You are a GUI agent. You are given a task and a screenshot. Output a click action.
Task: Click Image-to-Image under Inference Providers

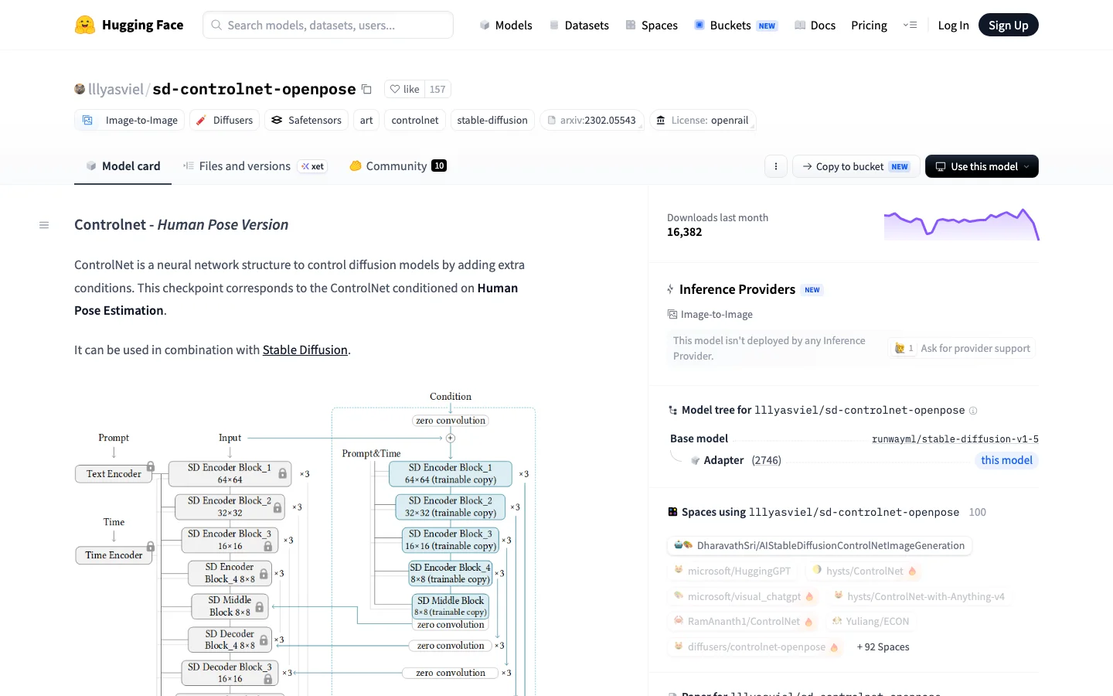710,314
